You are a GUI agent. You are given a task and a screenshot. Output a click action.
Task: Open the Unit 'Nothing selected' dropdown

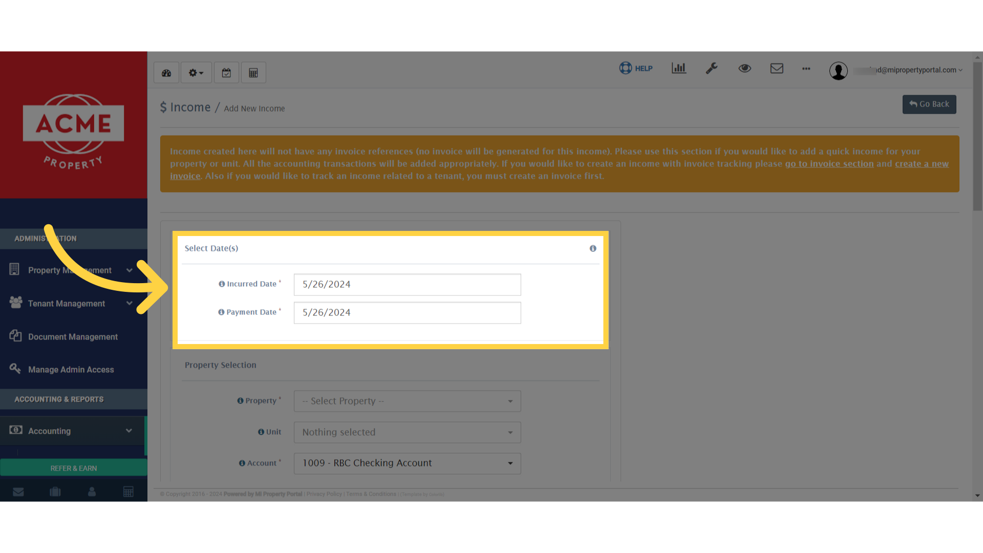tap(408, 433)
